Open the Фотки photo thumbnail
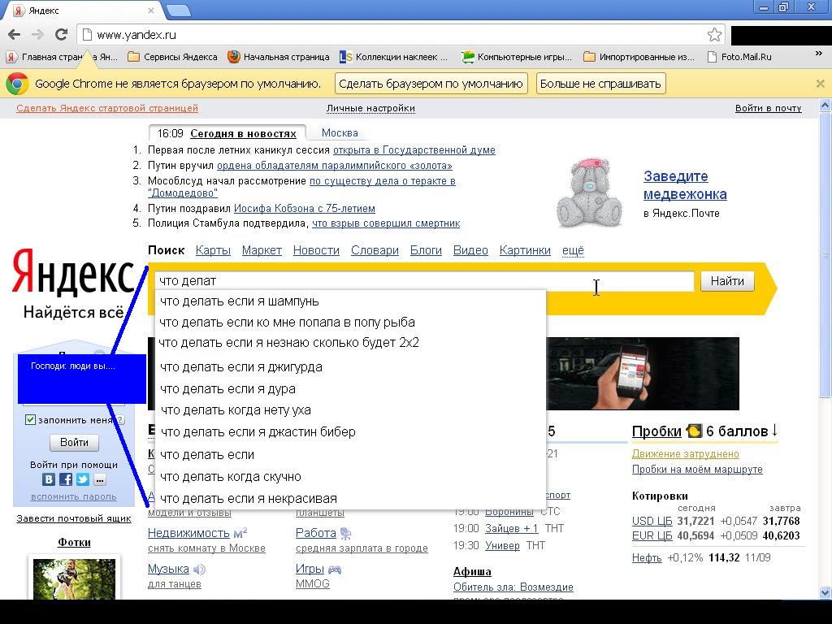 [74, 578]
